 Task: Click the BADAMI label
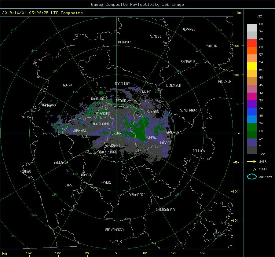(121, 101)
